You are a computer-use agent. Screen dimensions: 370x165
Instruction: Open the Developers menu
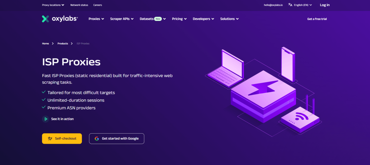203,19
